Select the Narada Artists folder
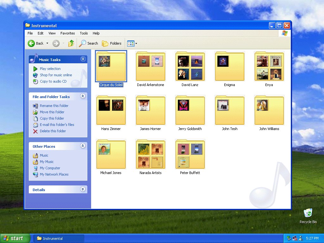This screenshot has height=243, width=324. [150, 157]
